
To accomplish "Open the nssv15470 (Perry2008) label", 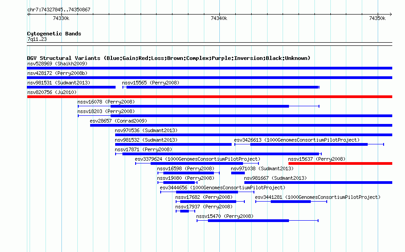I will [225, 216].
